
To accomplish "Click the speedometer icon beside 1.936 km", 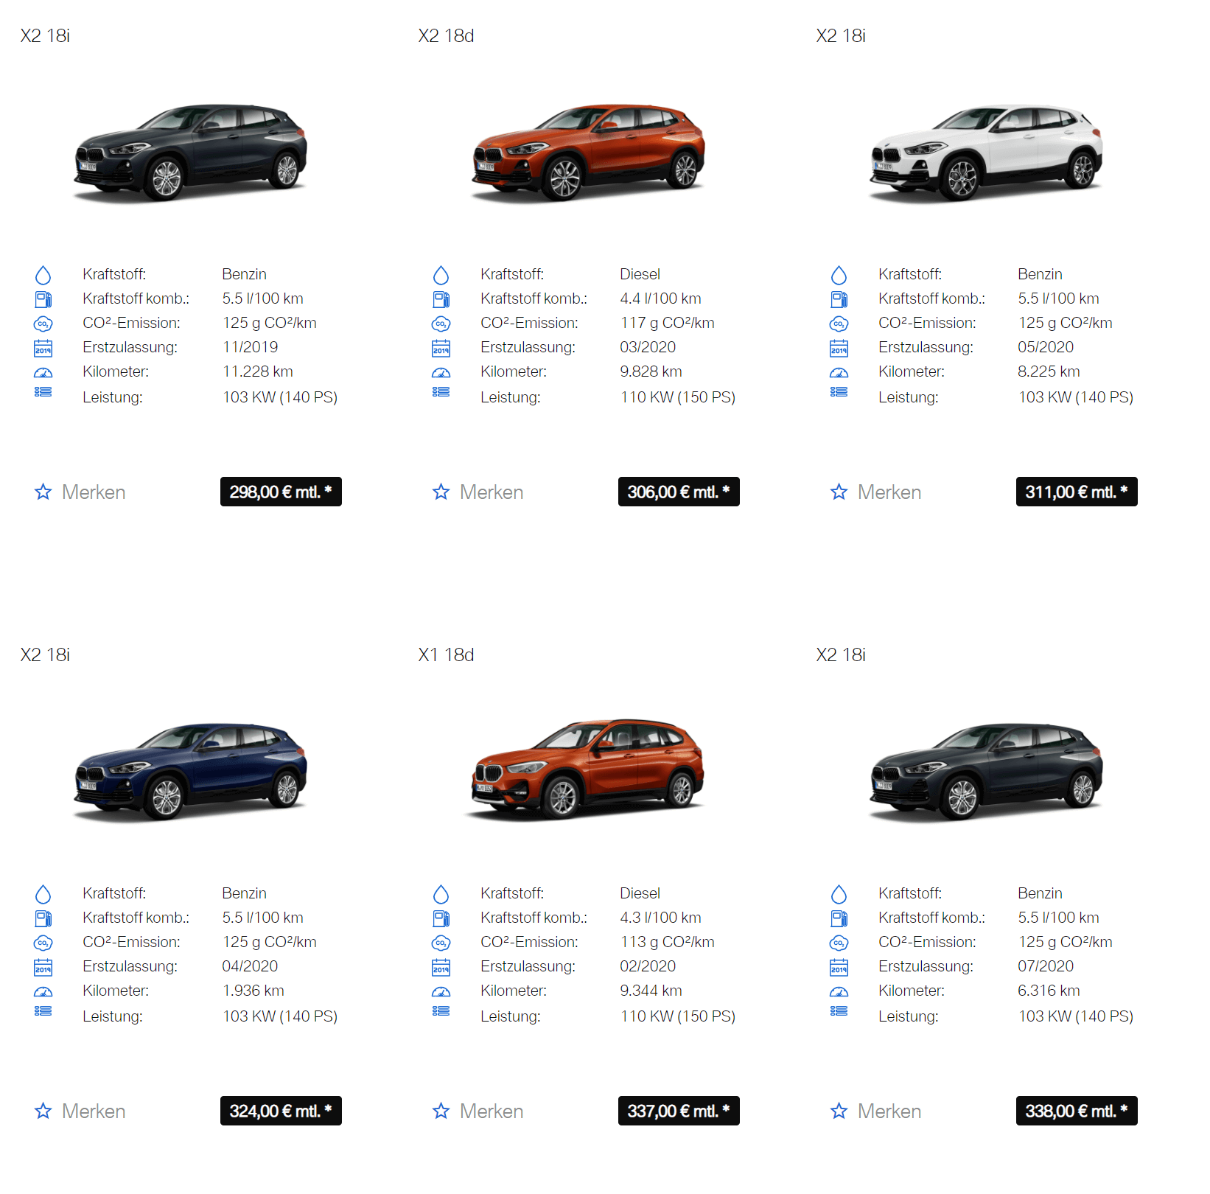I will [x=43, y=992].
